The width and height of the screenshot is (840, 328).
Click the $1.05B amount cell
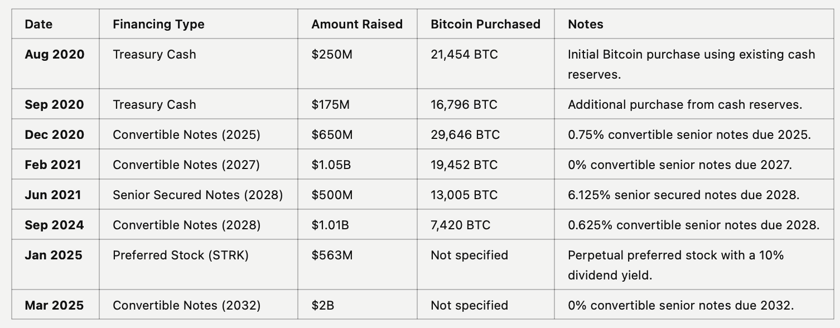pyautogui.click(x=331, y=165)
